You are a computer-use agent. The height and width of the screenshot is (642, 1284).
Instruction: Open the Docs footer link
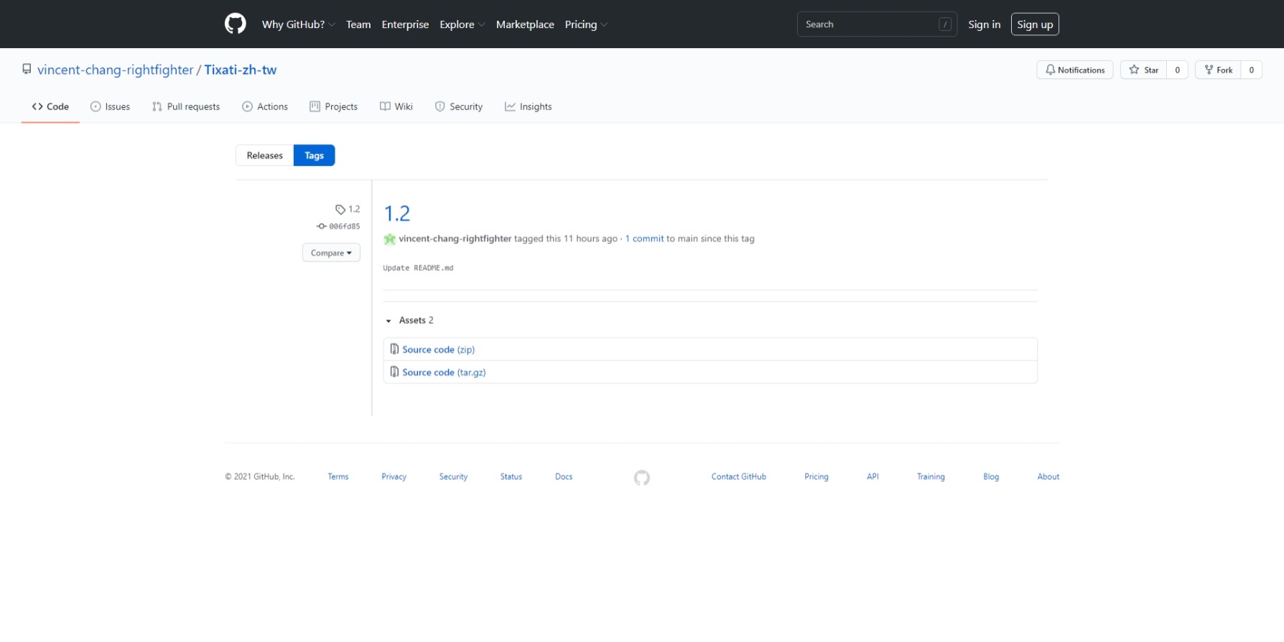pos(564,477)
